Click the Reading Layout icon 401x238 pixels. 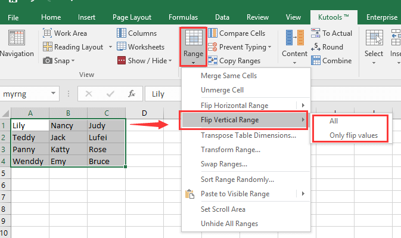tap(47, 47)
